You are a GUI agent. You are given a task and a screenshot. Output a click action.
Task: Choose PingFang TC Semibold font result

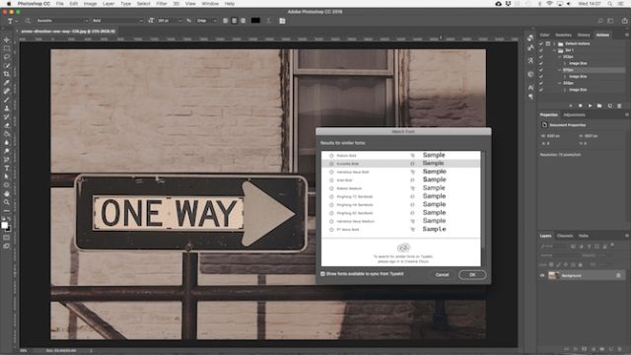[401, 196]
